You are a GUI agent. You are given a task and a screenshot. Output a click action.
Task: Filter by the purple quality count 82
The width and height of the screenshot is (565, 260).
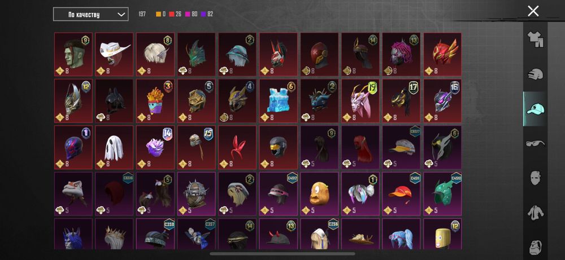[x=207, y=15]
